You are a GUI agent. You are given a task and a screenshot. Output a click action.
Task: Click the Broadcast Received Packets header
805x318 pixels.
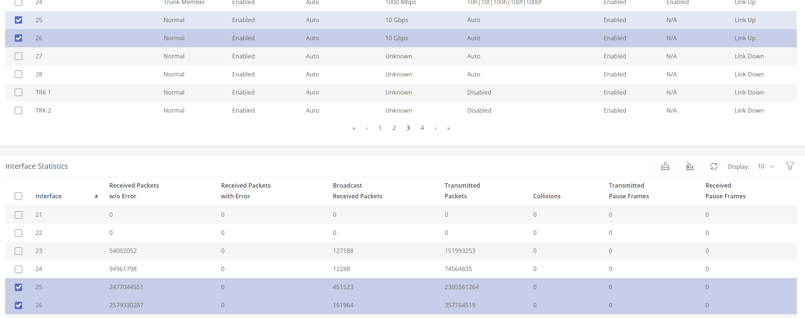[357, 191]
